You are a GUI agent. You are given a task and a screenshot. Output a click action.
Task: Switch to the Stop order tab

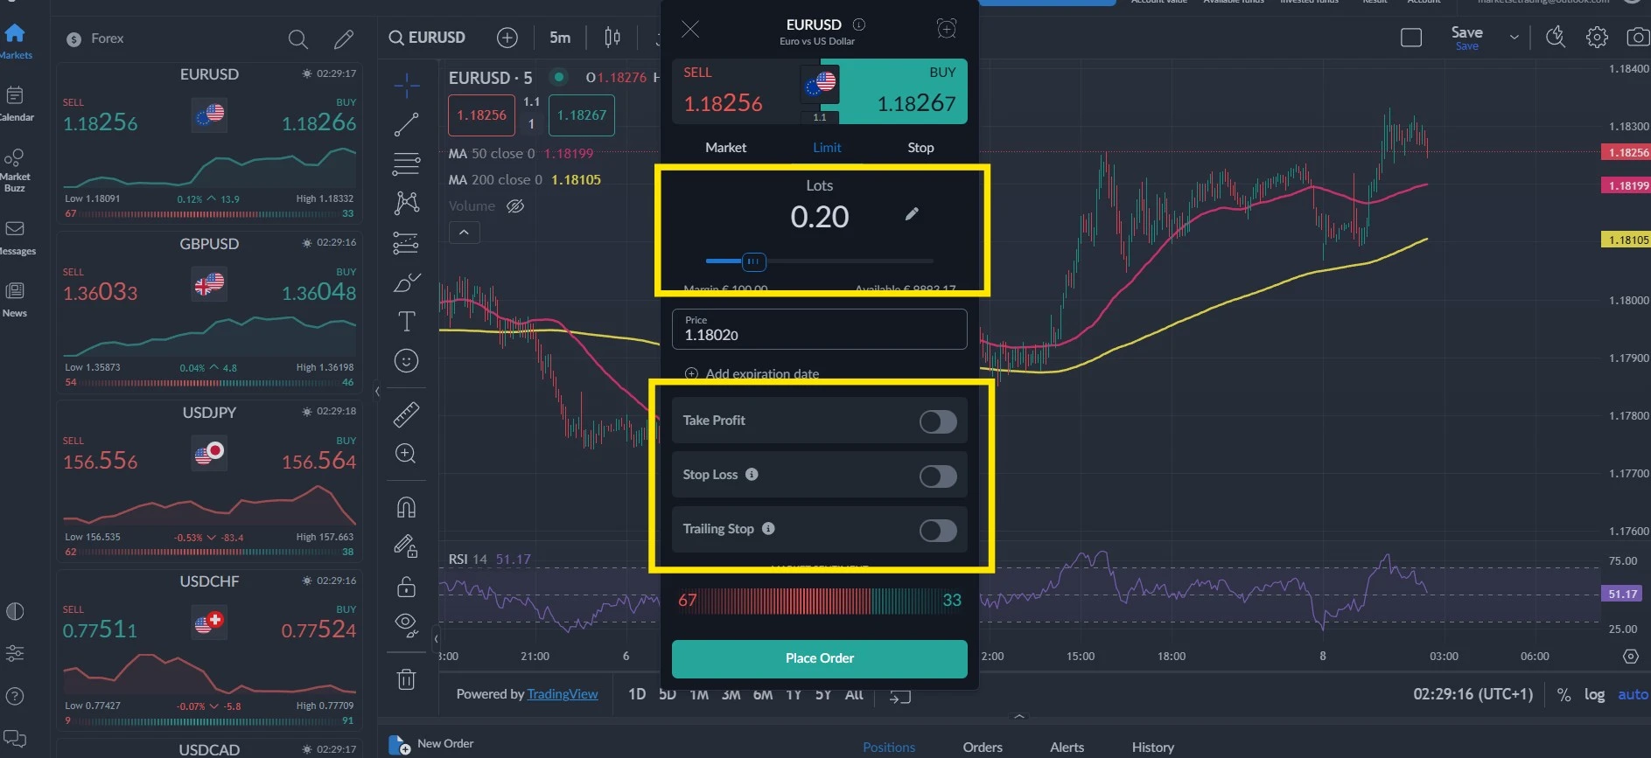click(920, 148)
